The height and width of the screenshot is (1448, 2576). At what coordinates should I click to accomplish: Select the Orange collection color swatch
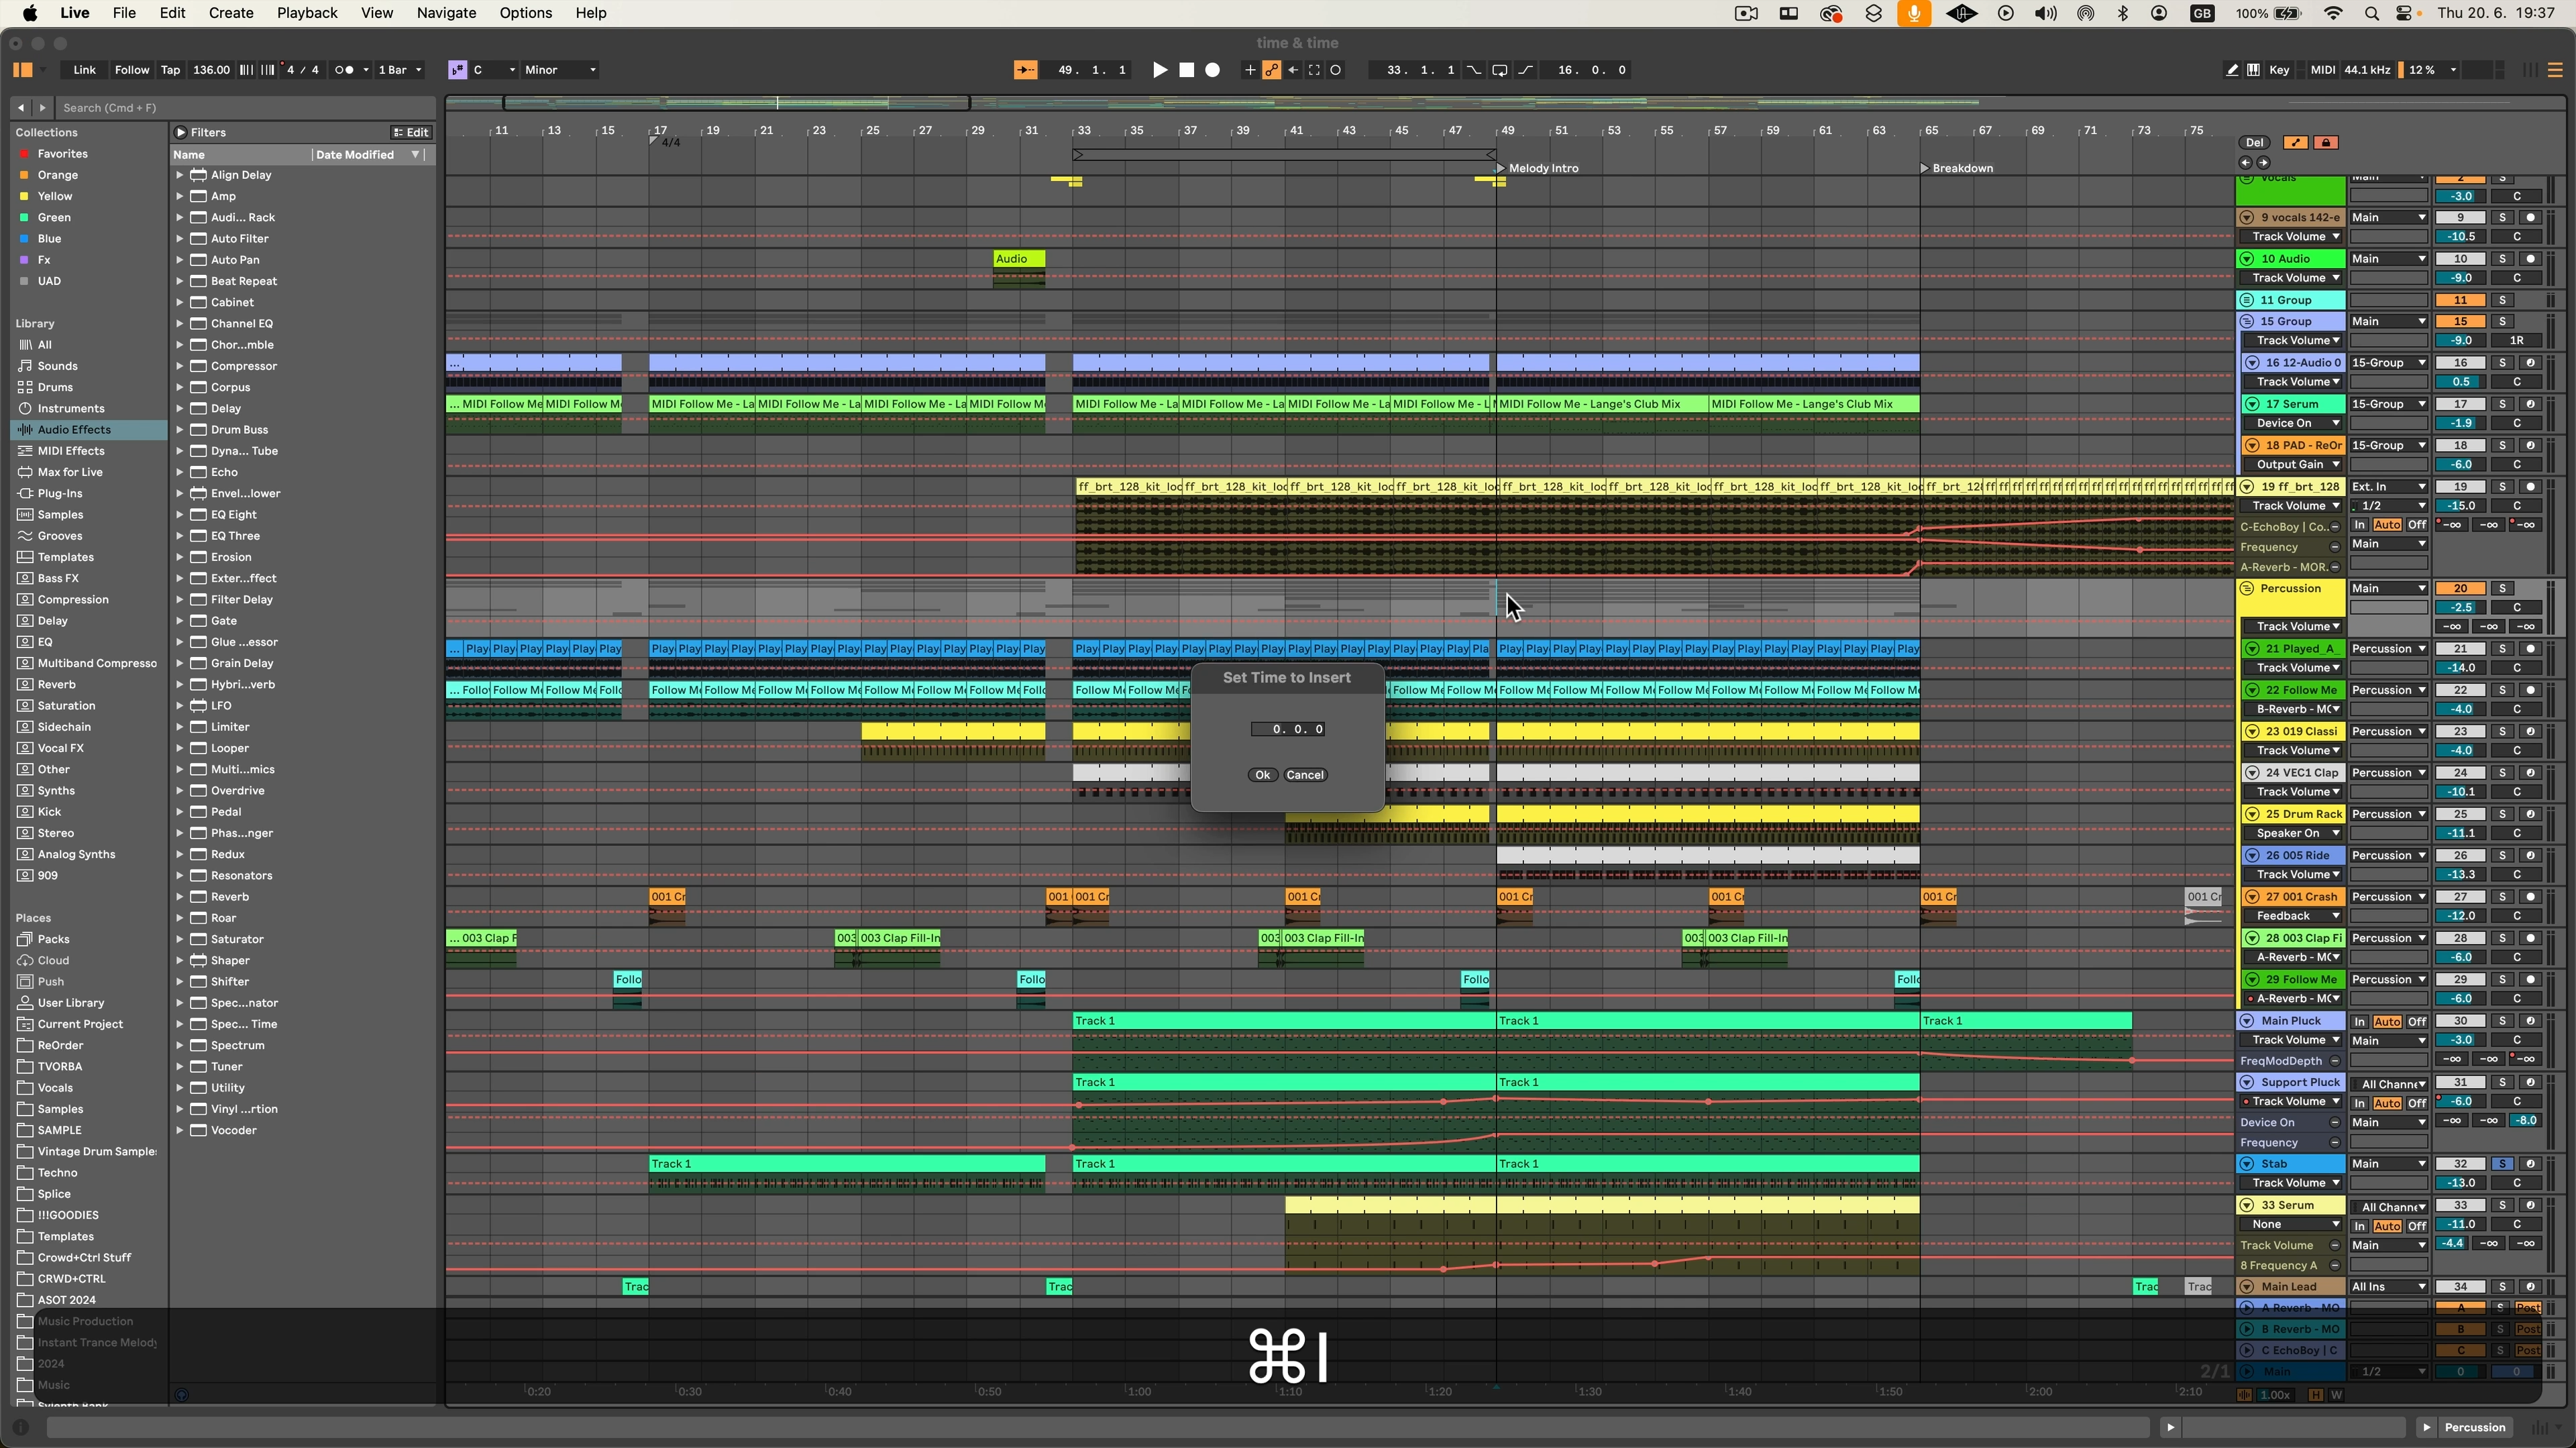coord(24,175)
